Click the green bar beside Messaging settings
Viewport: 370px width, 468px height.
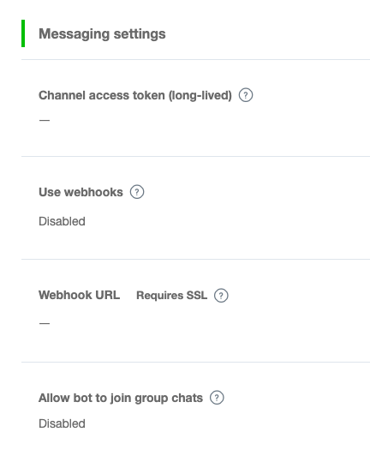tap(23, 33)
